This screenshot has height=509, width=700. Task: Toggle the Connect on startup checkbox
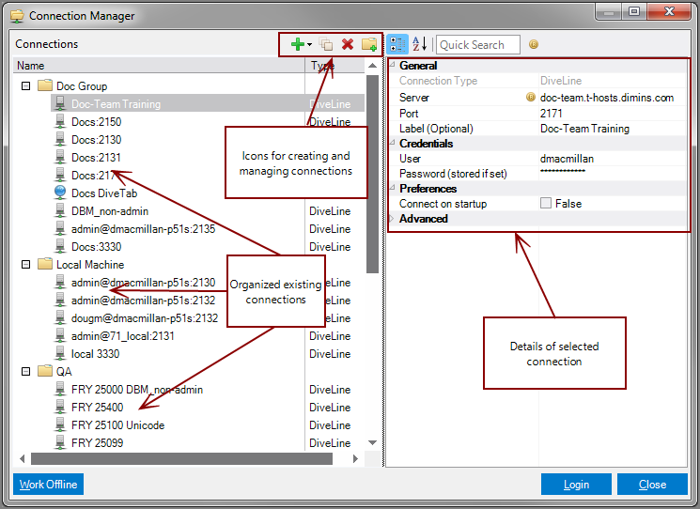546,204
